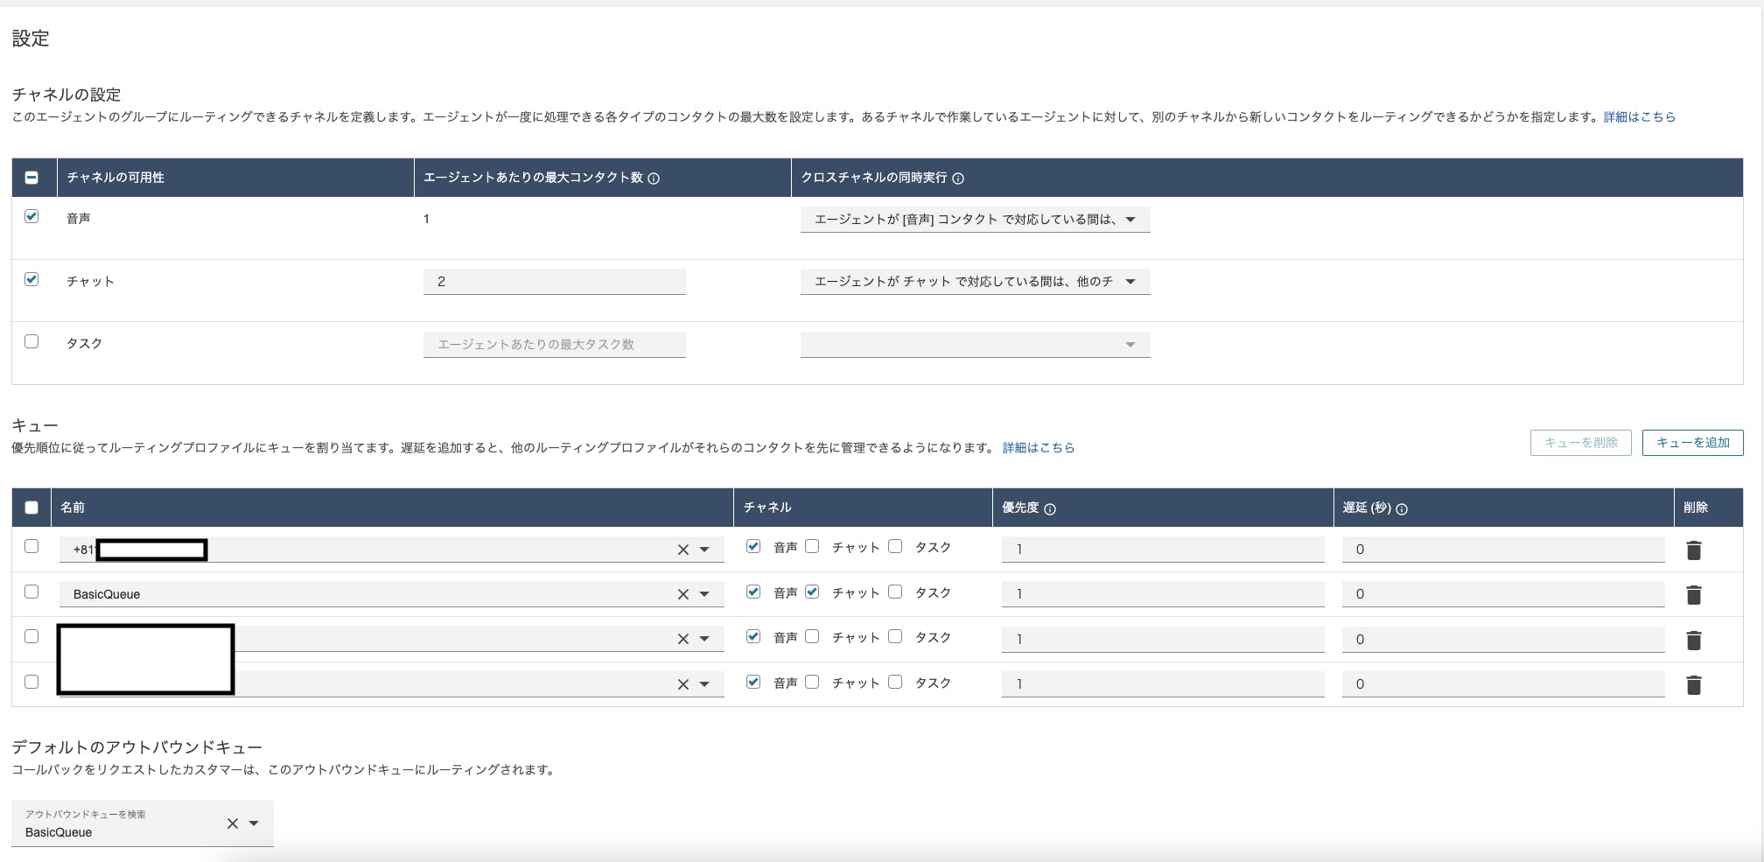Screen dimensions: 1764x862
Task: Open cross-channel dropdown for 音声 row
Action: 975,219
